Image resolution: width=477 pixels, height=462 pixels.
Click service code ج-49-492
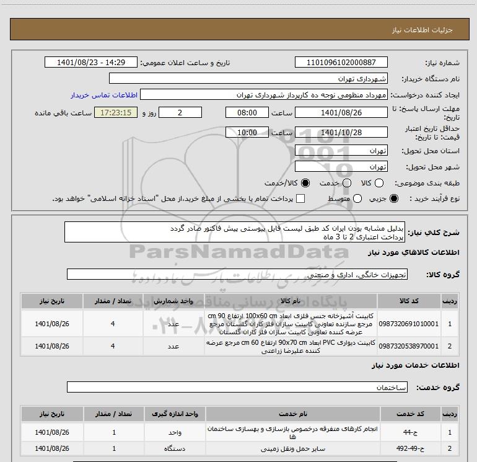tap(410, 448)
